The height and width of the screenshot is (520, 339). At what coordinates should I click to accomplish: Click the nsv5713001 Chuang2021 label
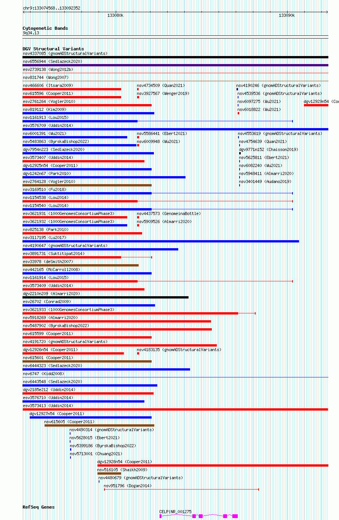pyautogui.click(x=96, y=454)
